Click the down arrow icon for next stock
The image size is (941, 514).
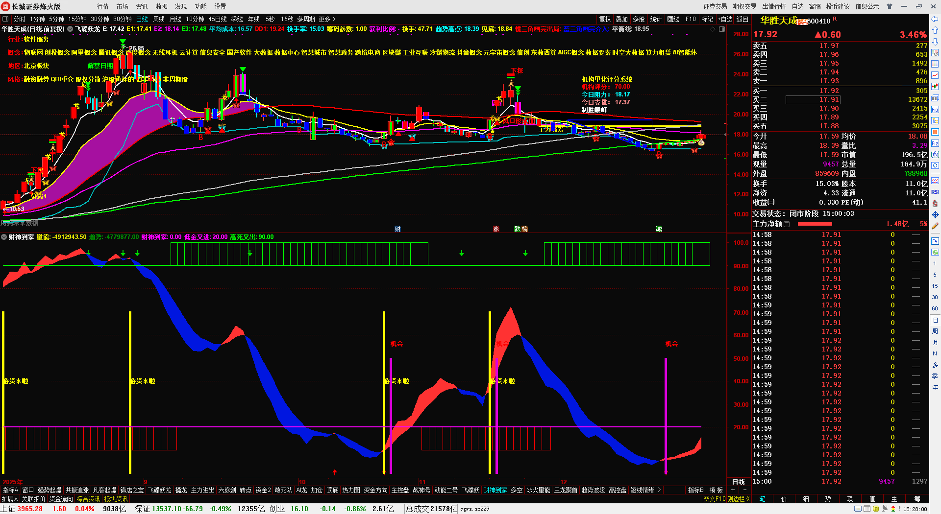coord(935,42)
